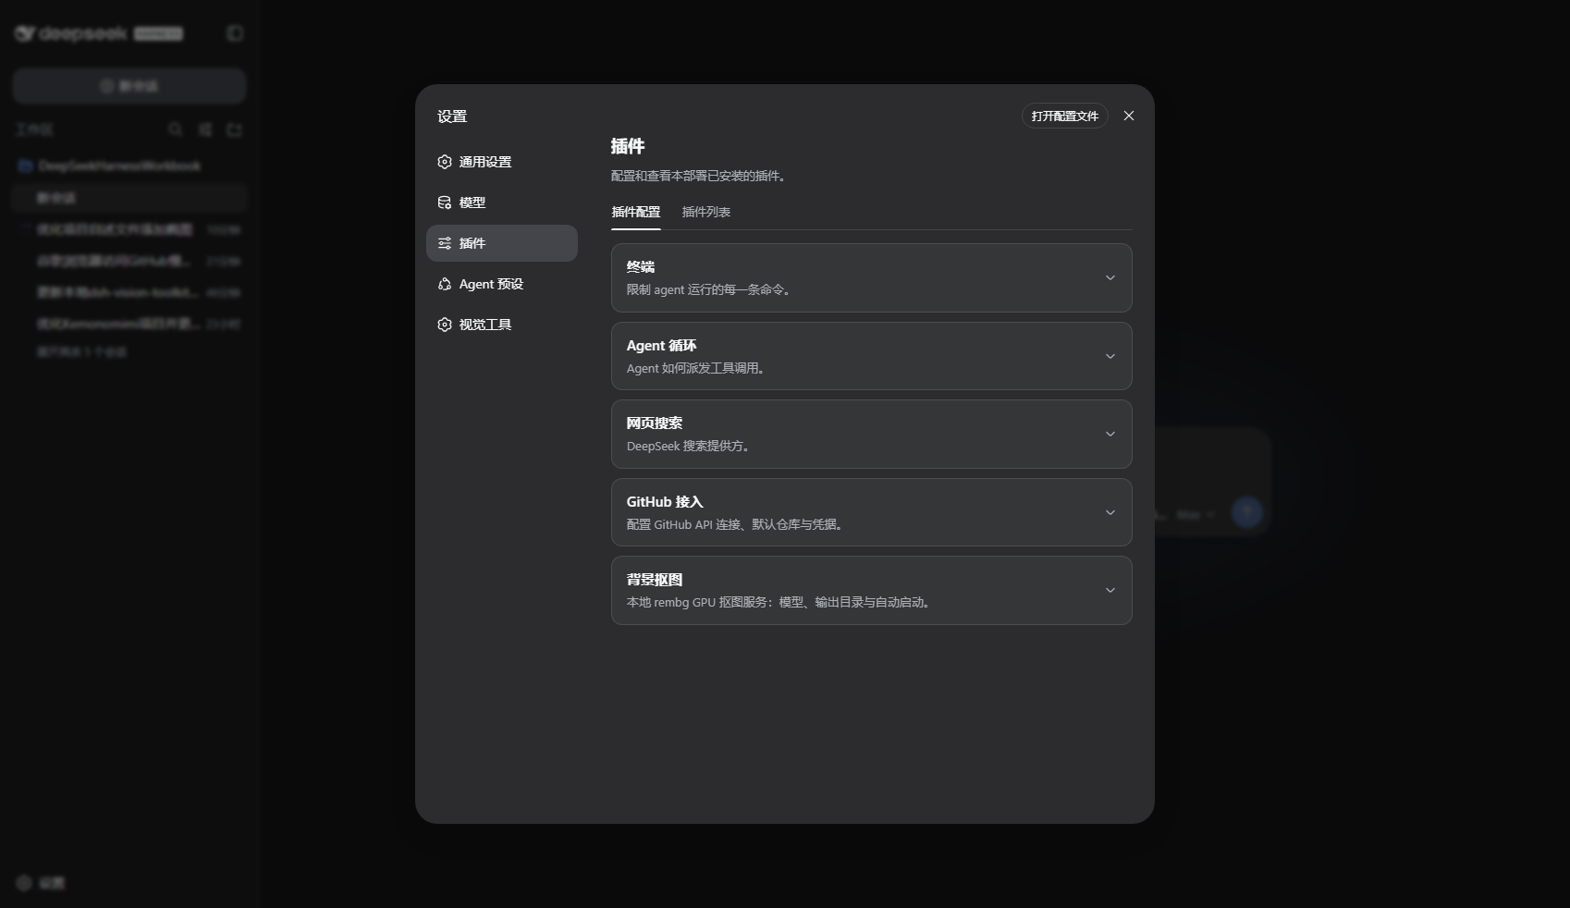Open Agent 预设 section

click(502, 284)
